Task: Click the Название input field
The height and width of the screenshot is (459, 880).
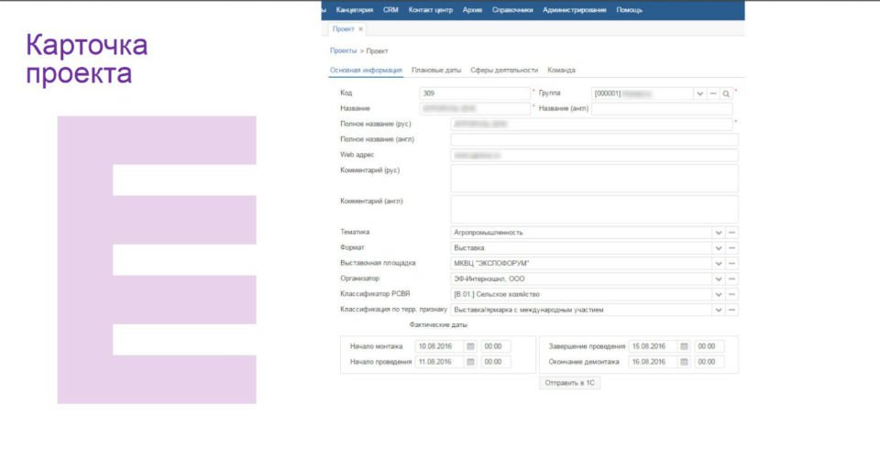Action: tap(474, 108)
